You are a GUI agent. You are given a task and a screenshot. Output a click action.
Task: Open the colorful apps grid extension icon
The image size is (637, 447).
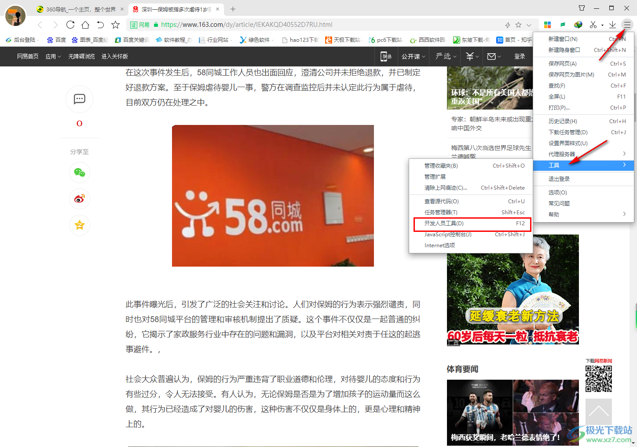pos(548,25)
